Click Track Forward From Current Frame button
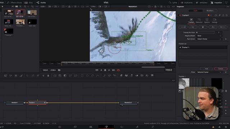The width and height of the screenshot is (230, 129). pyautogui.click(x=213, y=27)
